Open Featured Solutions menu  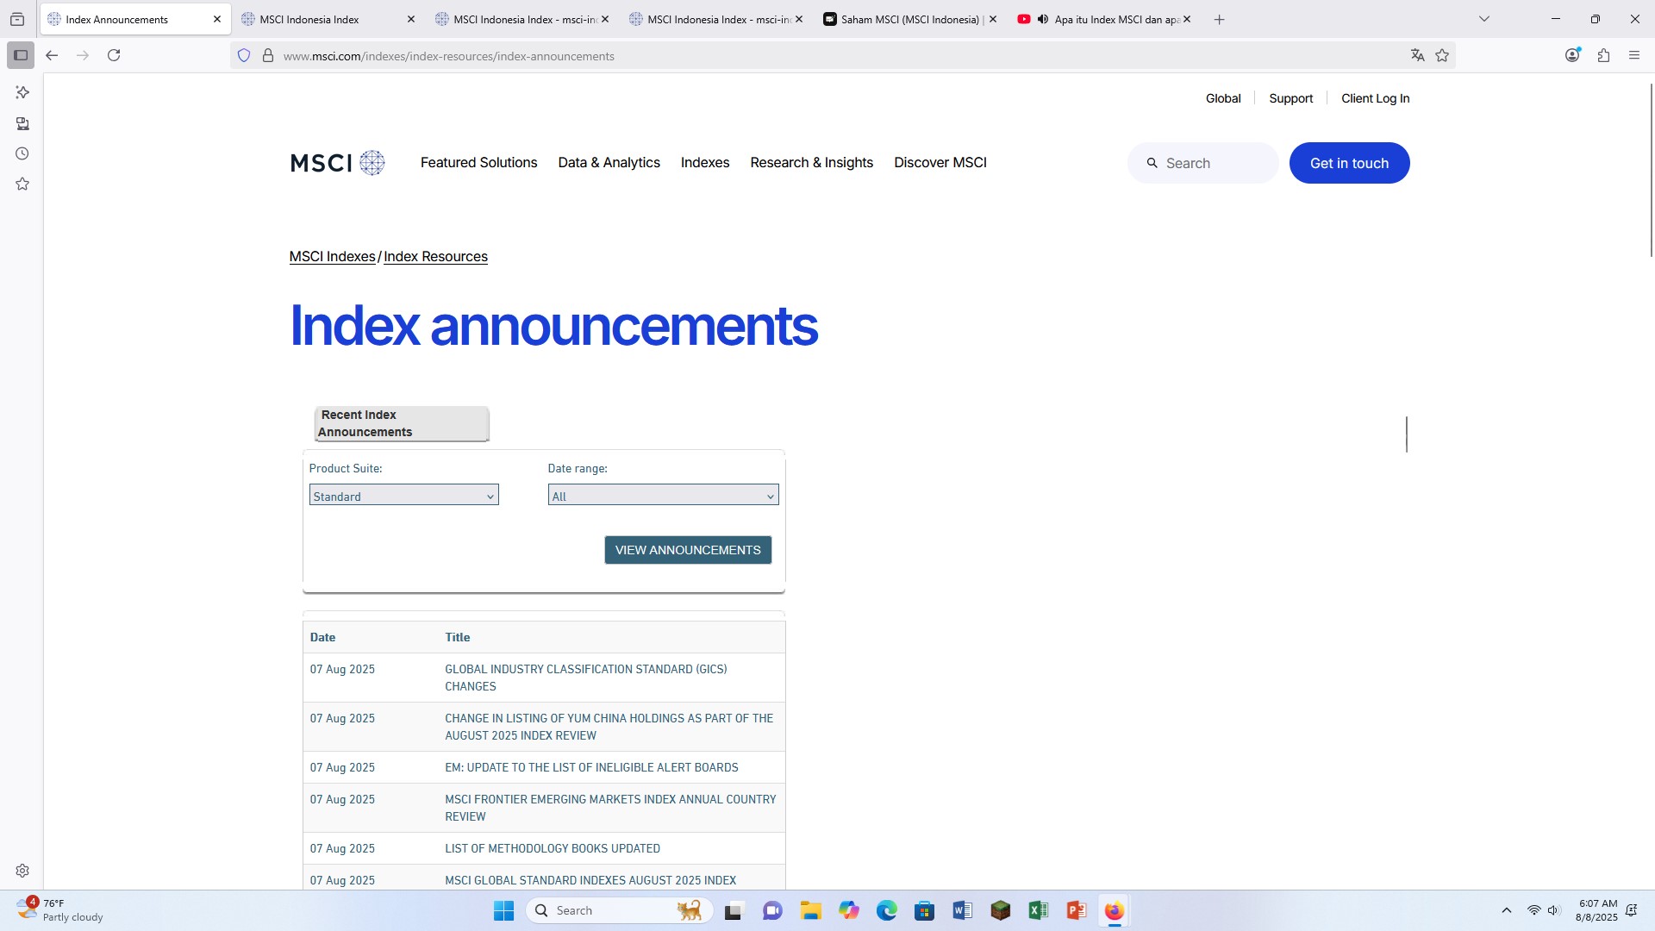(x=478, y=163)
